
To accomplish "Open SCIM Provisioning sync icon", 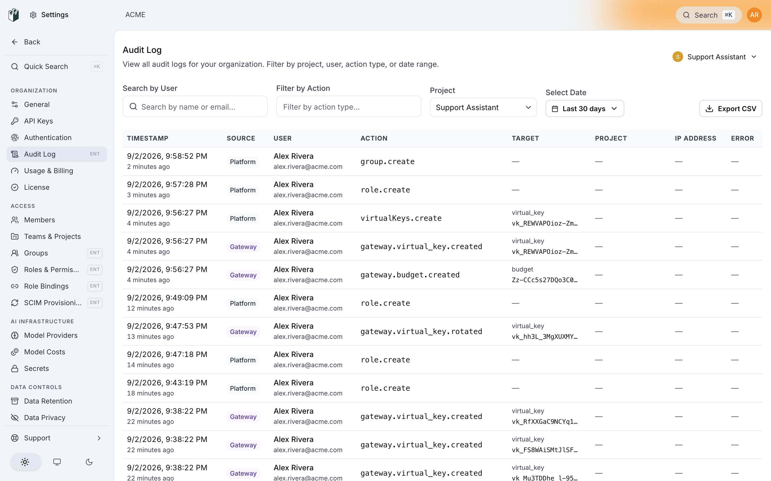I will pos(15,302).
